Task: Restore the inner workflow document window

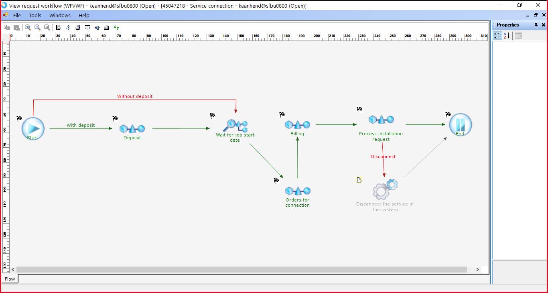Action: click(536, 15)
